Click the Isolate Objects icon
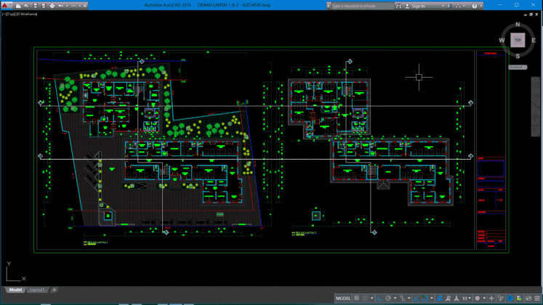This screenshot has height=305, width=543. tap(519, 298)
